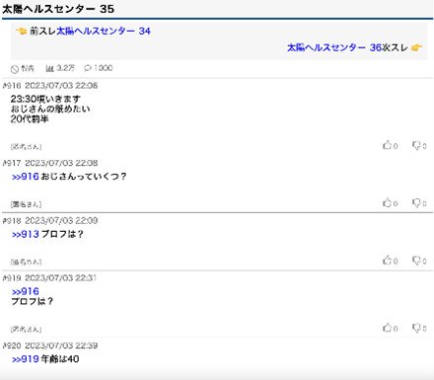This screenshot has width=434, height=380.
Task: Dislike post #918 with thumbs down
Action: tap(416, 261)
